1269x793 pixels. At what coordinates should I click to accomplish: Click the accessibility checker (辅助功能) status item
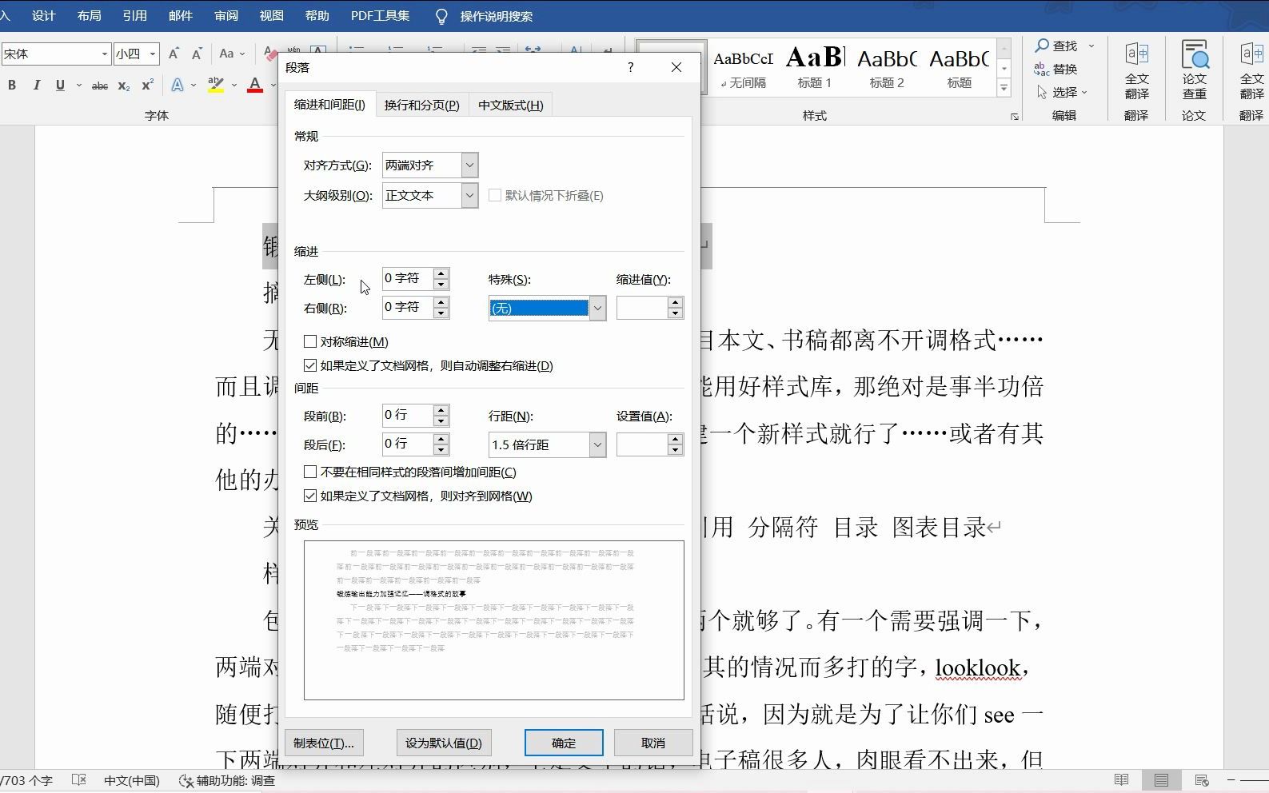(227, 781)
